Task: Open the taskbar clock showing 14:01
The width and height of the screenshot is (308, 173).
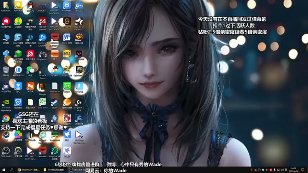Action: 294,170
